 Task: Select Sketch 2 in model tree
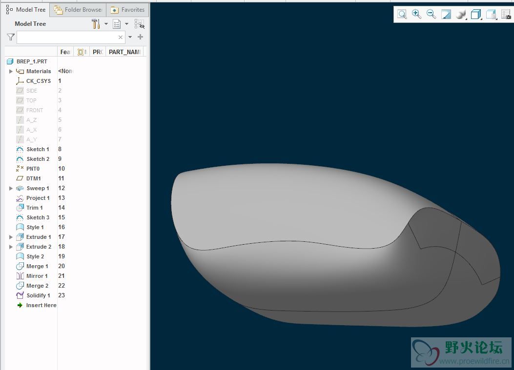click(x=38, y=159)
